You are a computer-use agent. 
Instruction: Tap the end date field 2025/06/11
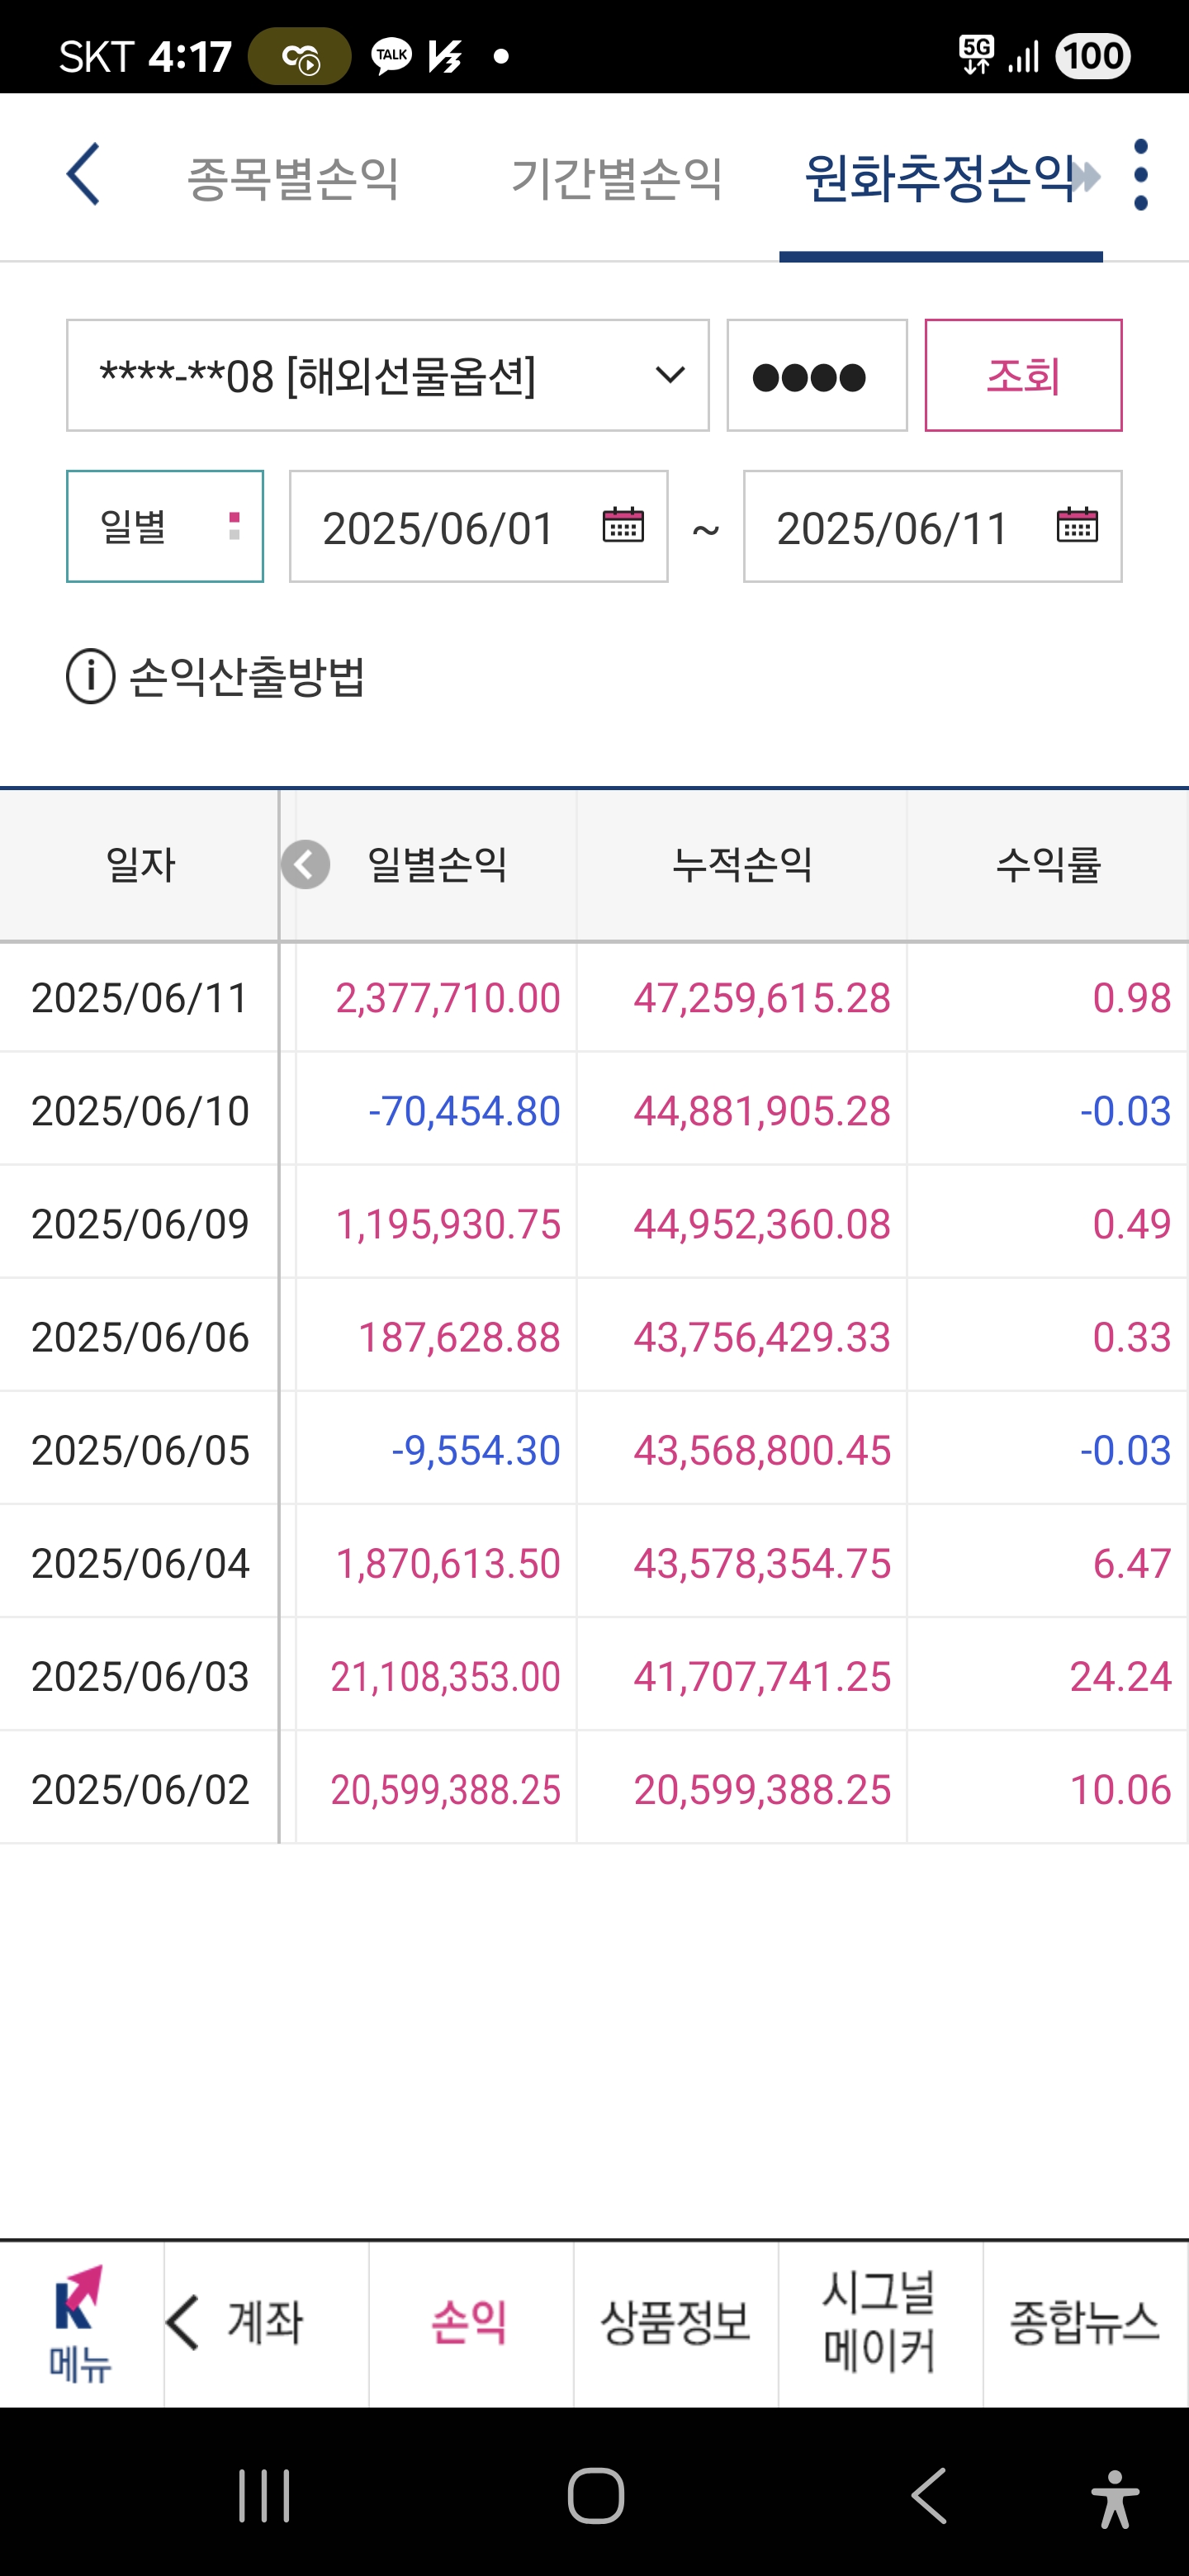933,526
